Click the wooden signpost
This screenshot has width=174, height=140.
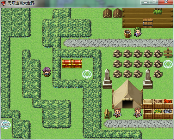pyautogui.click(x=168, y=53)
